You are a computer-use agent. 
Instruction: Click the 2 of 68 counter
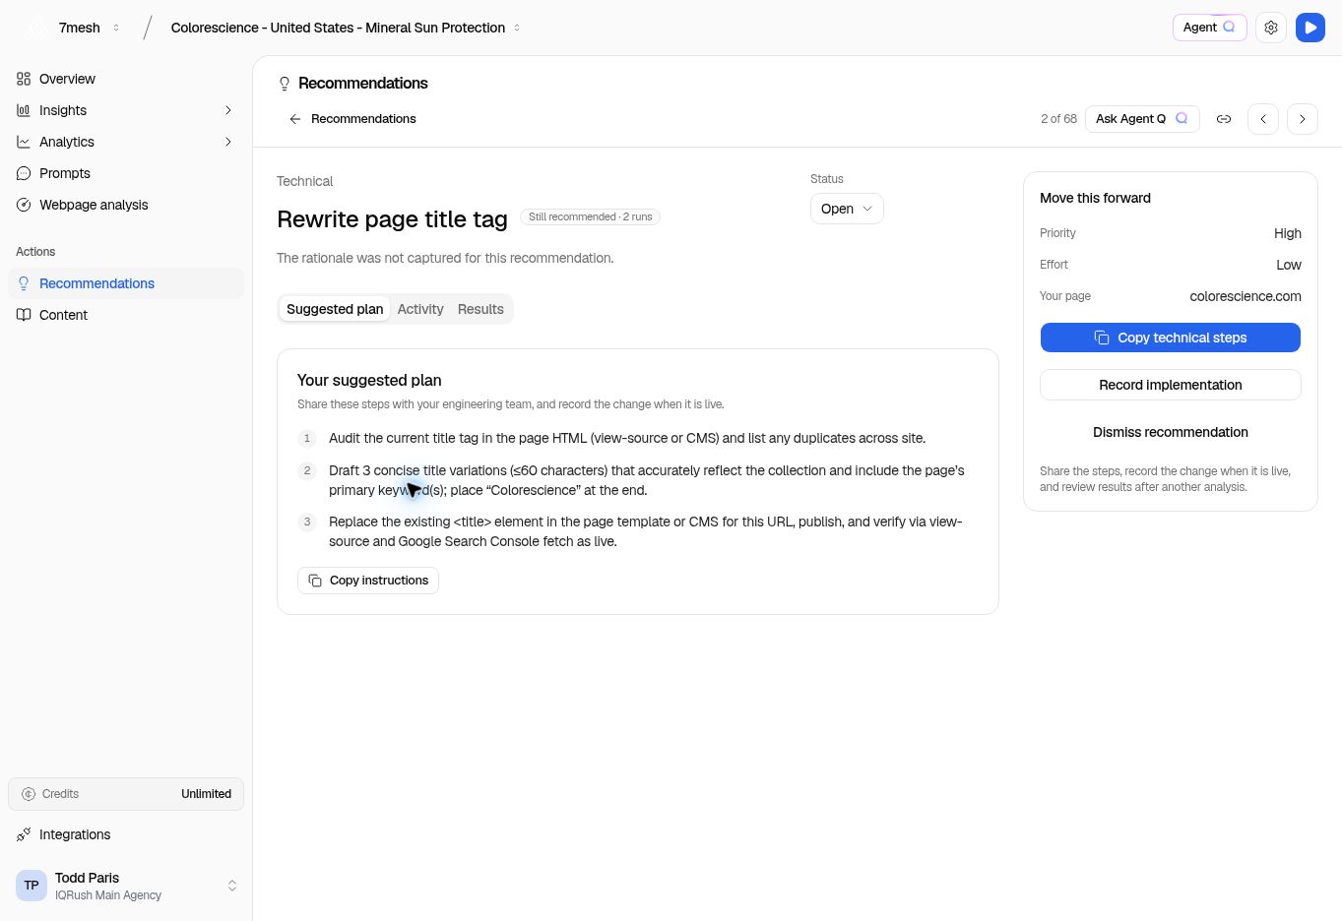1058,119
